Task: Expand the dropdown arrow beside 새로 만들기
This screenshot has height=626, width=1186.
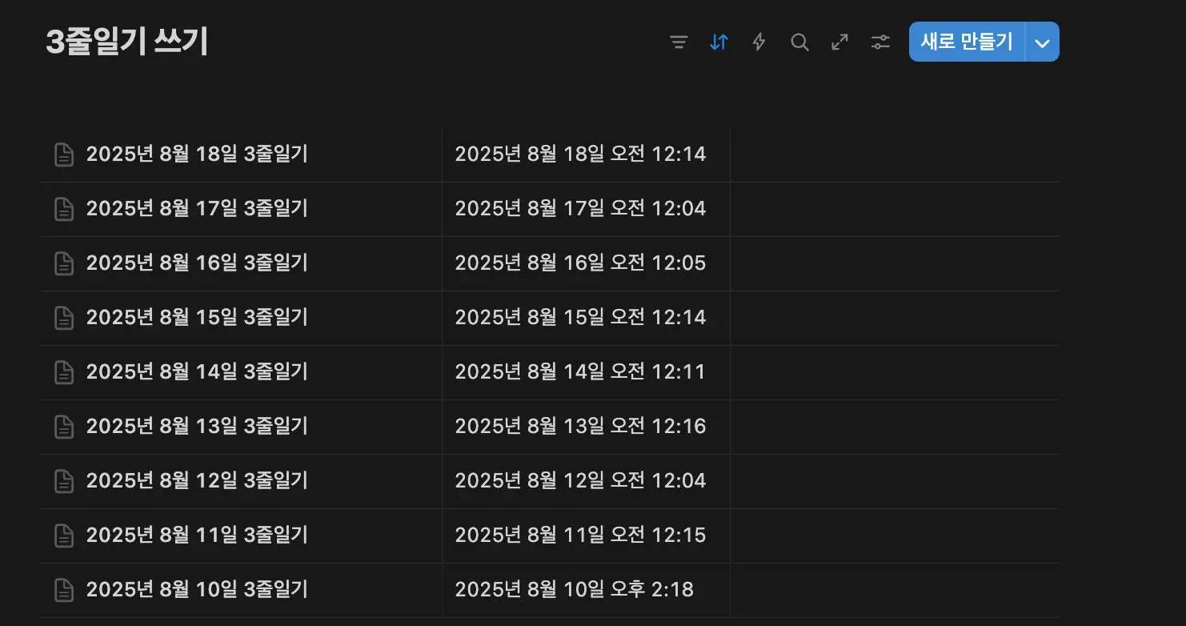Action: point(1042,42)
